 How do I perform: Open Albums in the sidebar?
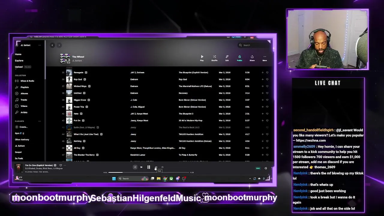click(22, 94)
